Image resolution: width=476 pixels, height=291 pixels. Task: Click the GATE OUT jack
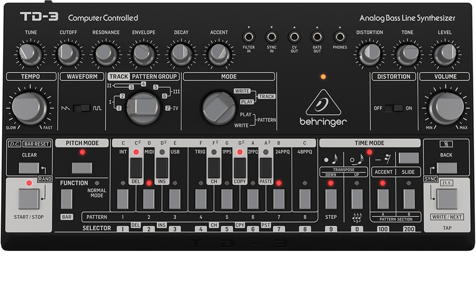pyautogui.click(x=317, y=37)
